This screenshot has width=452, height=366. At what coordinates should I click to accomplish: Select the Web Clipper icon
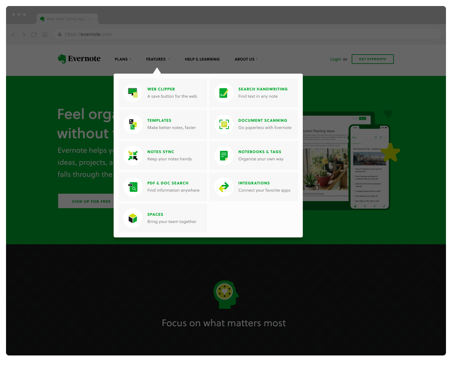pyautogui.click(x=133, y=93)
